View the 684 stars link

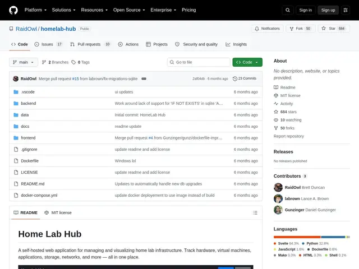[285, 112]
